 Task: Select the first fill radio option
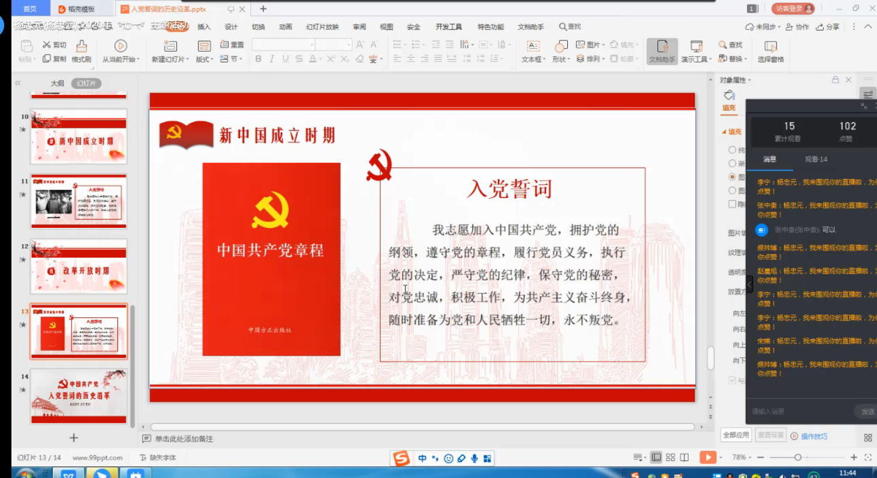click(732, 150)
